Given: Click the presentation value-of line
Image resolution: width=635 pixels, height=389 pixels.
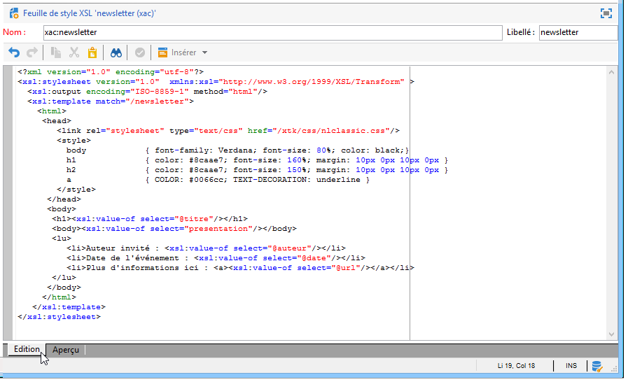Looking at the screenshot, I should 174,229.
